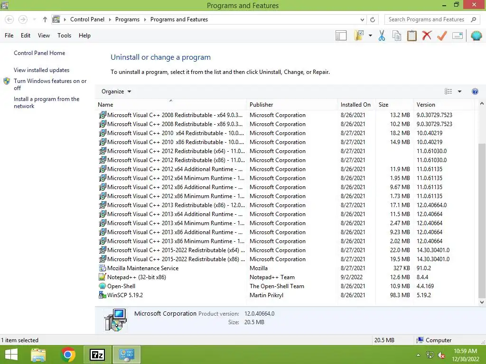
Task: Open the folder options dropdown arrow
Action: tap(370, 36)
